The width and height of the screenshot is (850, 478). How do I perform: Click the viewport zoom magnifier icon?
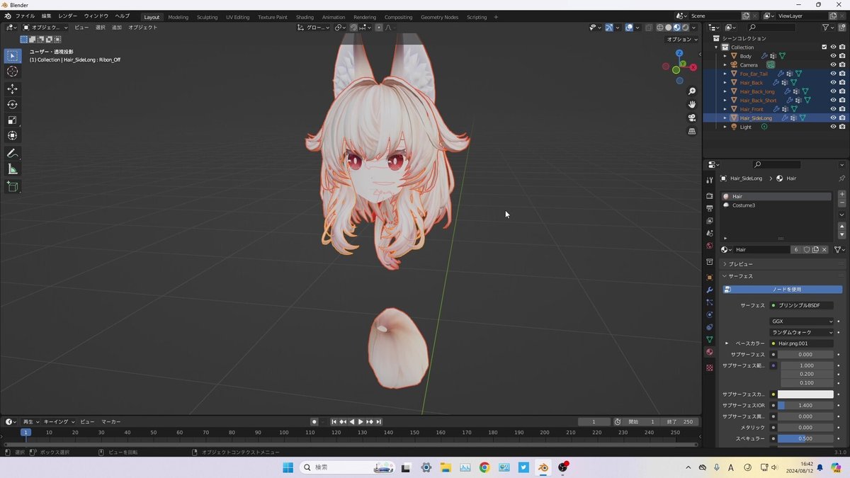[692, 91]
